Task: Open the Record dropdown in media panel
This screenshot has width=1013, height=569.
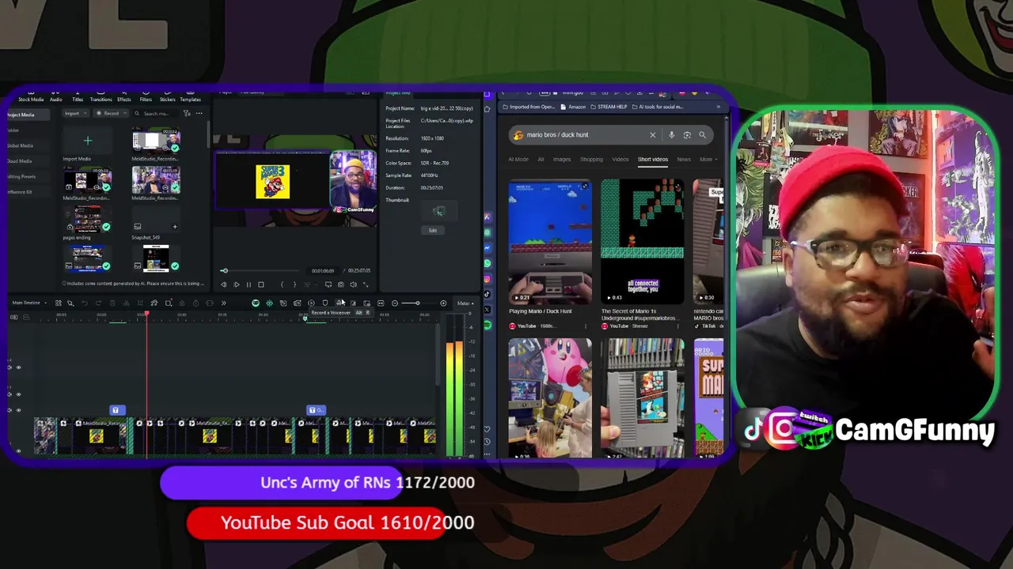Action: click(109, 114)
